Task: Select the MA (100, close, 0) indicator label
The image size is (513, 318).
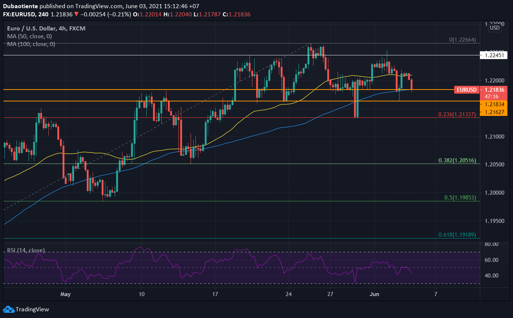Action: coord(31,44)
